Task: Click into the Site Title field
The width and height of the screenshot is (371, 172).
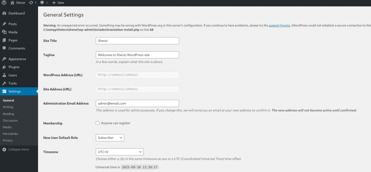Action: coord(137,40)
